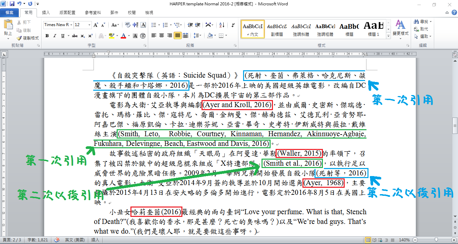Toggle Strikethrough formatting

pyautogui.click(x=74, y=35)
